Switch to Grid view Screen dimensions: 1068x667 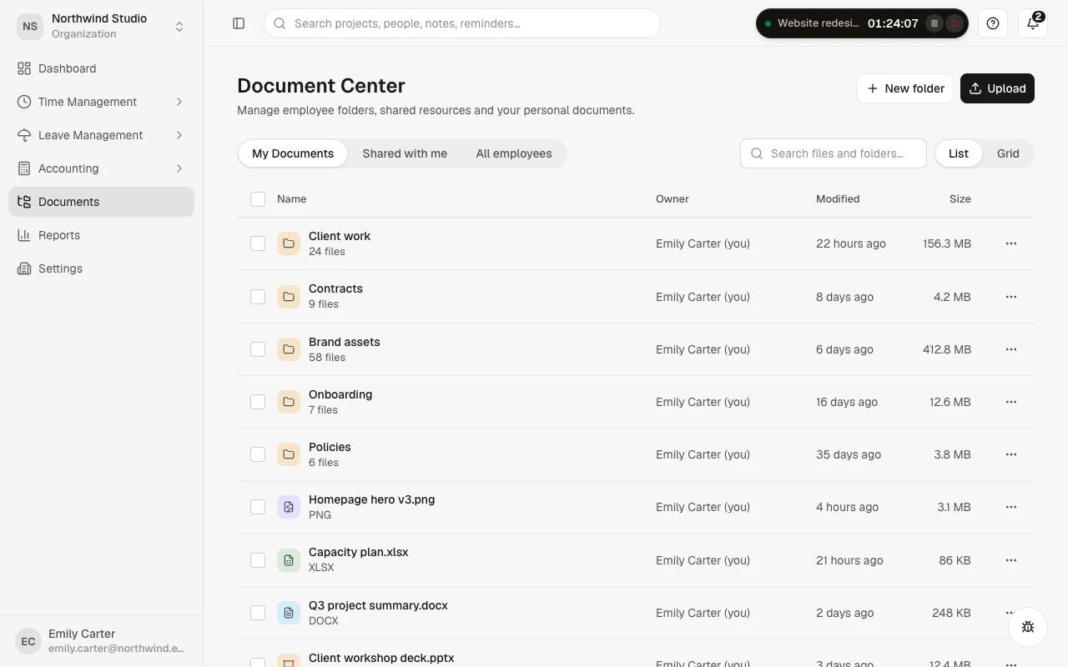(1008, 153)
